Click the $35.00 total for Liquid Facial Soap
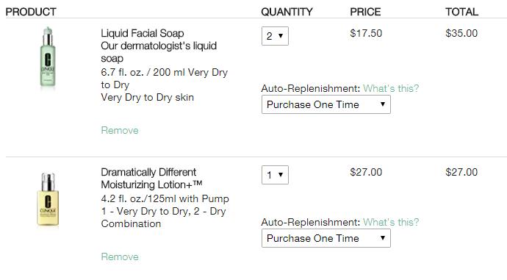 pyautogui.click(x=461, y=33)
